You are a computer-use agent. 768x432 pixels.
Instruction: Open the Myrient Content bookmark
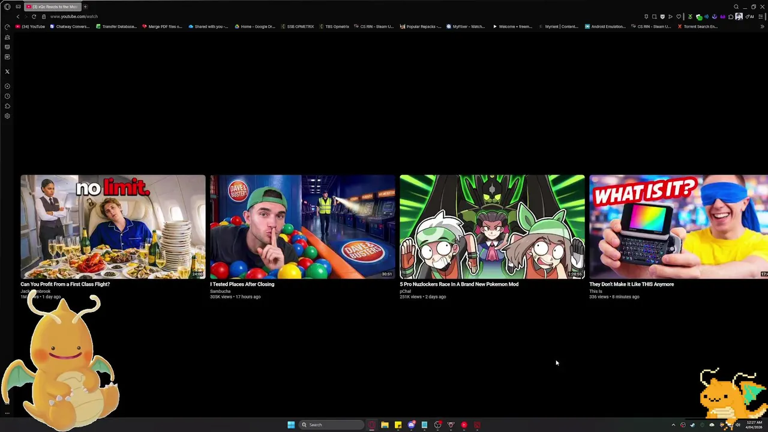coord(559,26)
